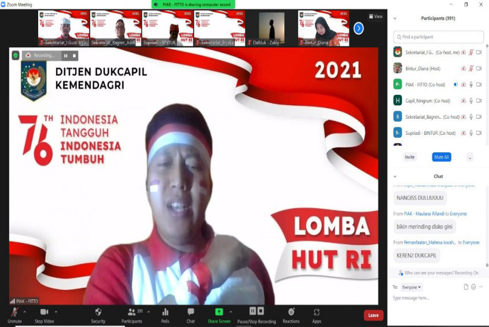Click the green Share Screen button
The image size is (489, 327).
point(219,315)
